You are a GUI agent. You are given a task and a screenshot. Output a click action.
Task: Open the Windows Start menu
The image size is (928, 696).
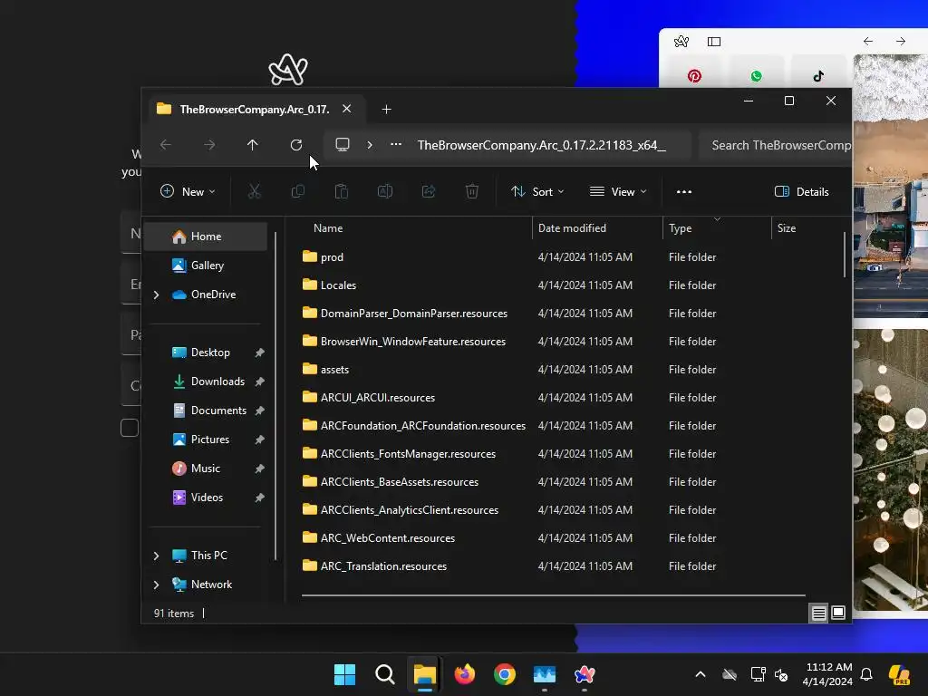point(345,674)
